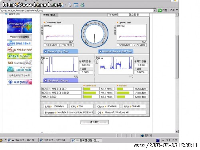The image size is (200, 150).
Task: Switch to third taskbar speed test window
Action: click(86, 140)
